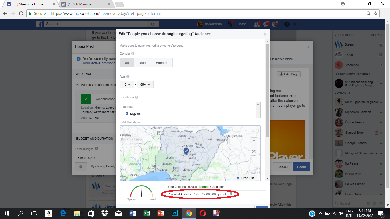Click the Like Page button
The image size is (390, 219).
pyautogui.click(x=289, y=74)
